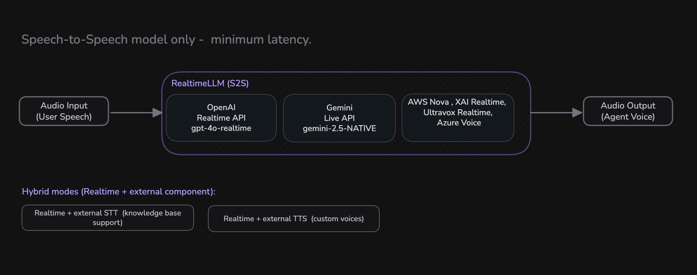
Task: Click the (Agent Voice) subtitle text
Action: 628,117
